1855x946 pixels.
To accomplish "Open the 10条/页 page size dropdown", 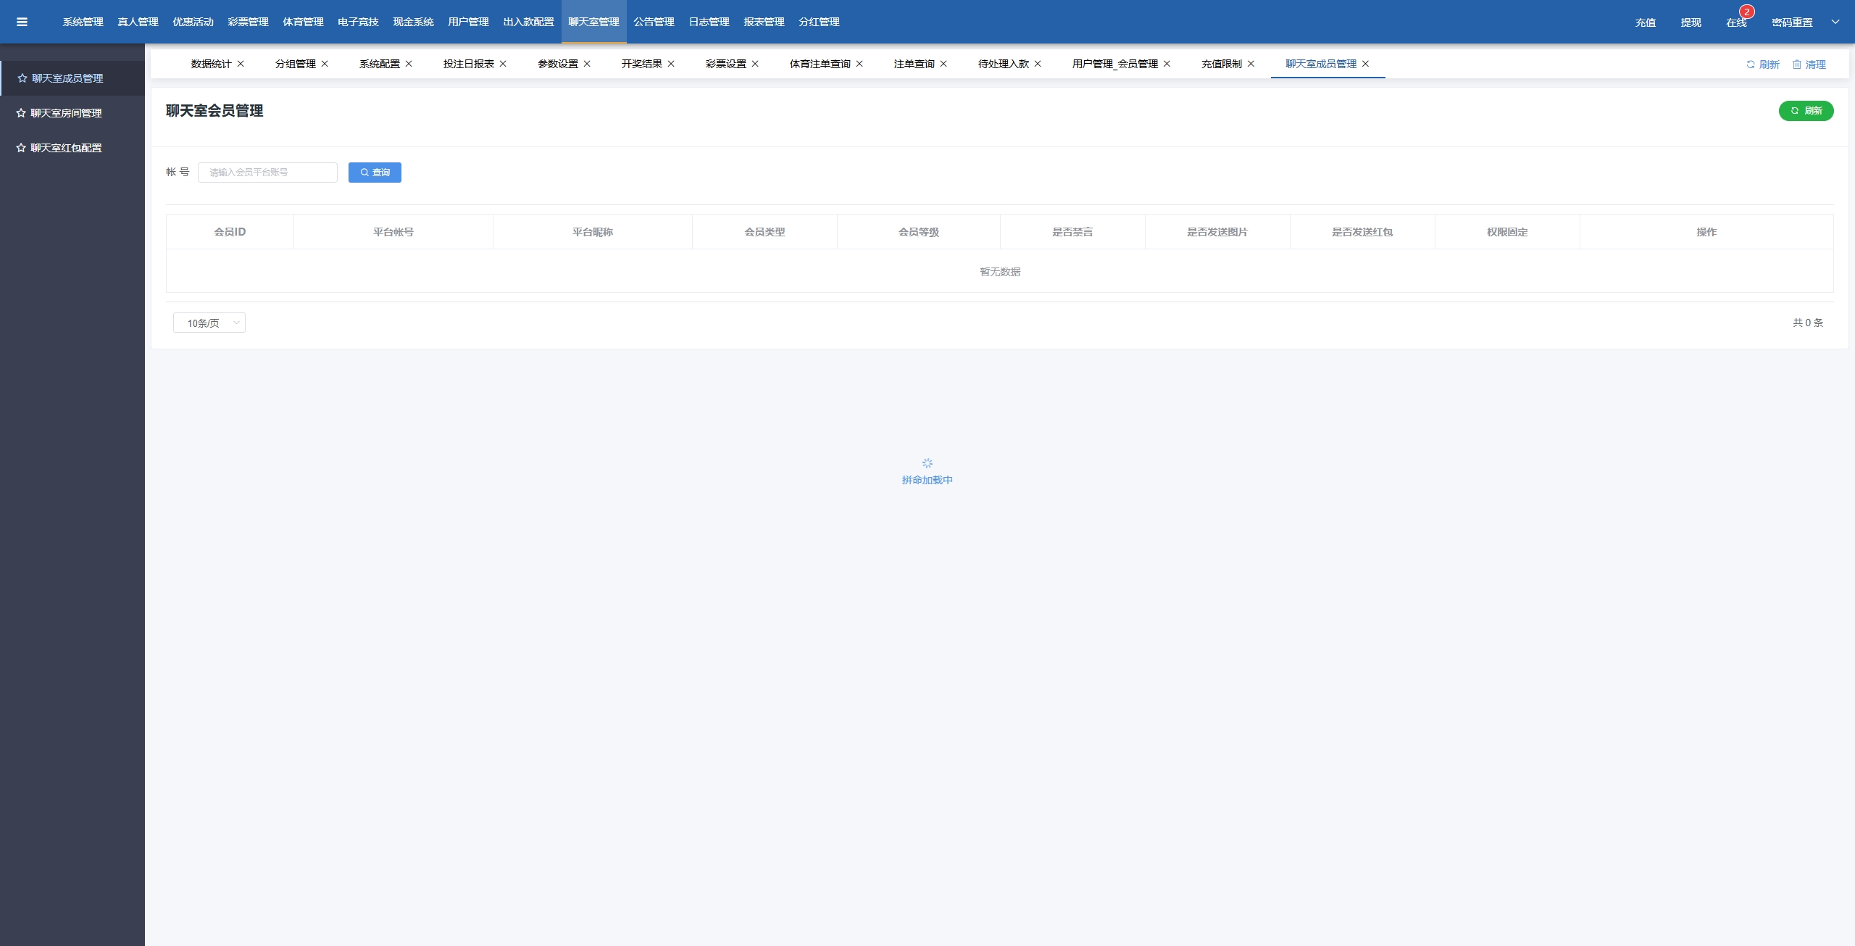I will tap(209, 323).
